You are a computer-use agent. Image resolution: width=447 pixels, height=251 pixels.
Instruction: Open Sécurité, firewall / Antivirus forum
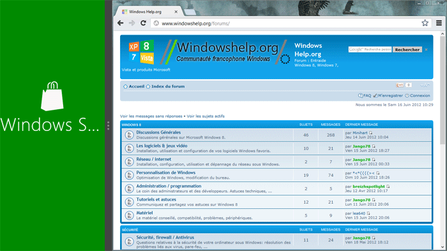pyautogui.click(x=165, y=238)
